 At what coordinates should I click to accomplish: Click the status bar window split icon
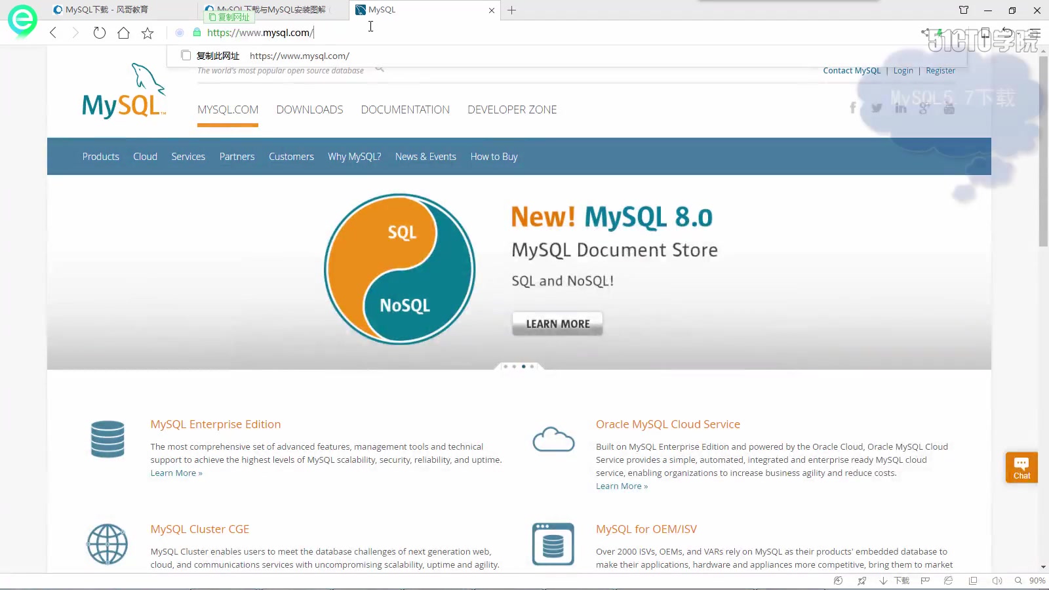pyautogui.click(x=973, y=581)
